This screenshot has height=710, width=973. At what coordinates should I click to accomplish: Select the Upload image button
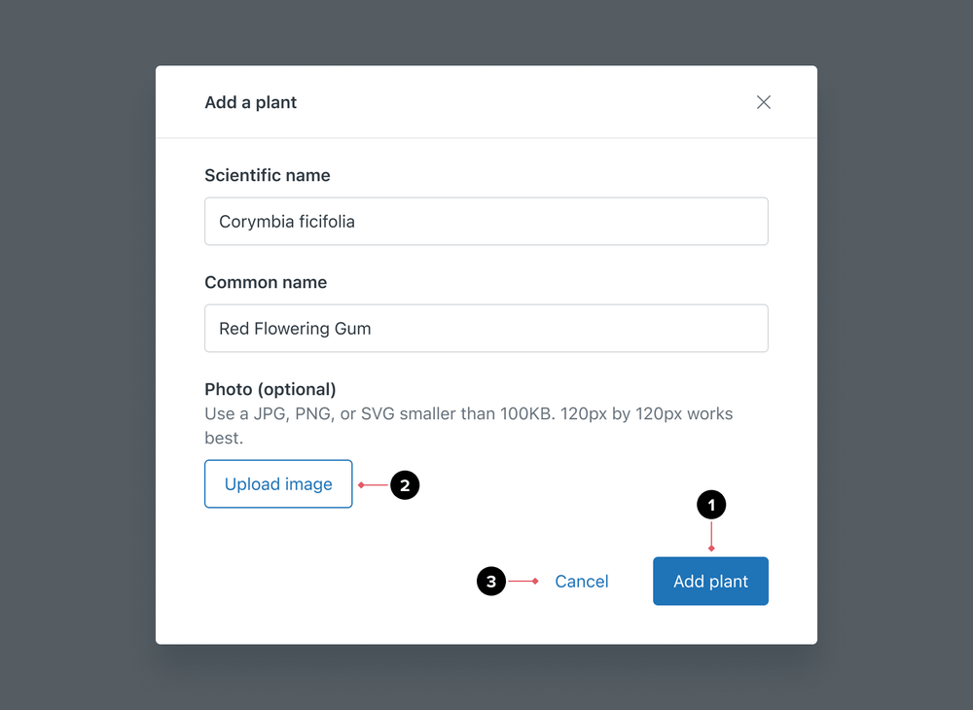(x=278, y=483)
